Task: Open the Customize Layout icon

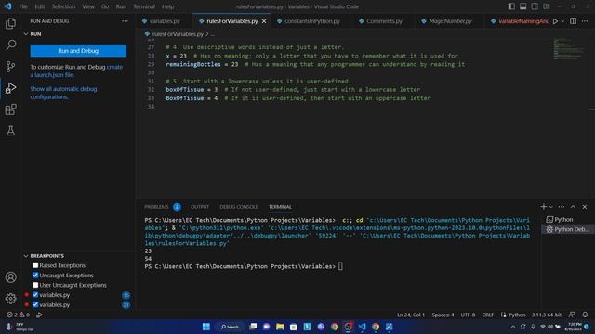Action: 547,6
